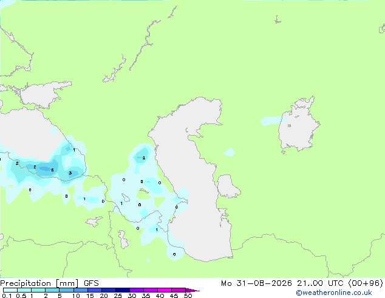Click the '25' legend scale label
The width and height of the screenshot is (385, 298).
[118, 296]
